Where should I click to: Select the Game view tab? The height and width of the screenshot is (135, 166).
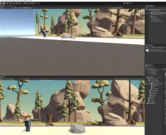tap(2, 77)
